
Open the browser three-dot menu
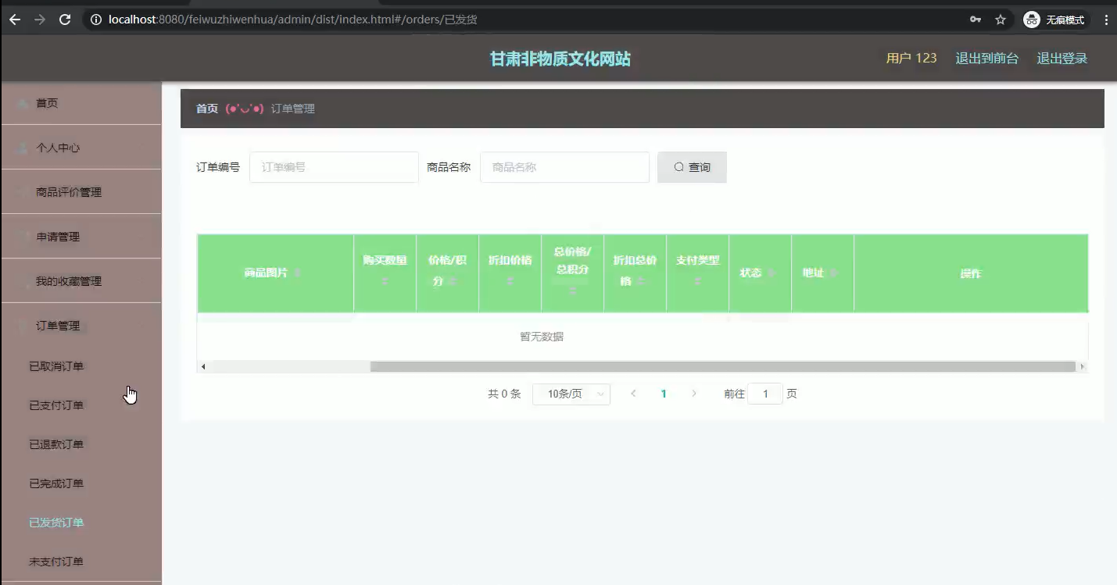click(1106, 20)
